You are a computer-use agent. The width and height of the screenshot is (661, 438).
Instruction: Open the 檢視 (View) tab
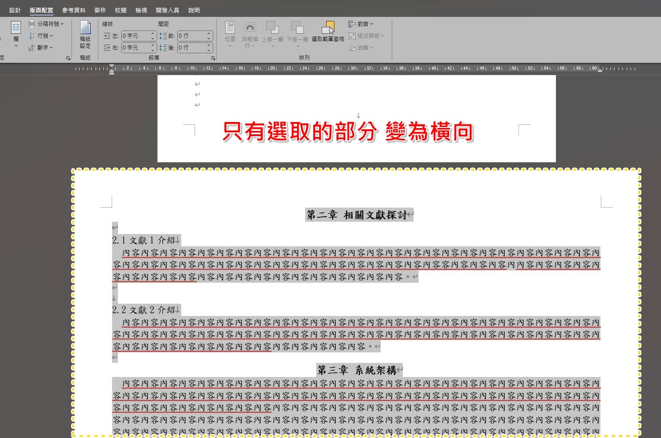coord(141,10)
